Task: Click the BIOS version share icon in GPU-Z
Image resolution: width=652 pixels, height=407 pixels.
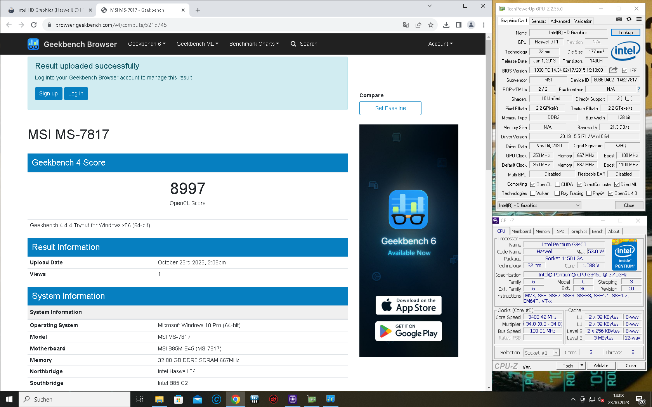Action: [613, 70]
